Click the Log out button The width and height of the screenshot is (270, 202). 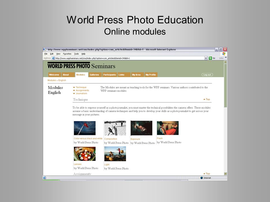[x=207, y=75]
